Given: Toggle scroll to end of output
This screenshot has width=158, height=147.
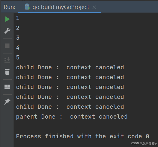Looking at the screenshot, I should coord(7,60).
